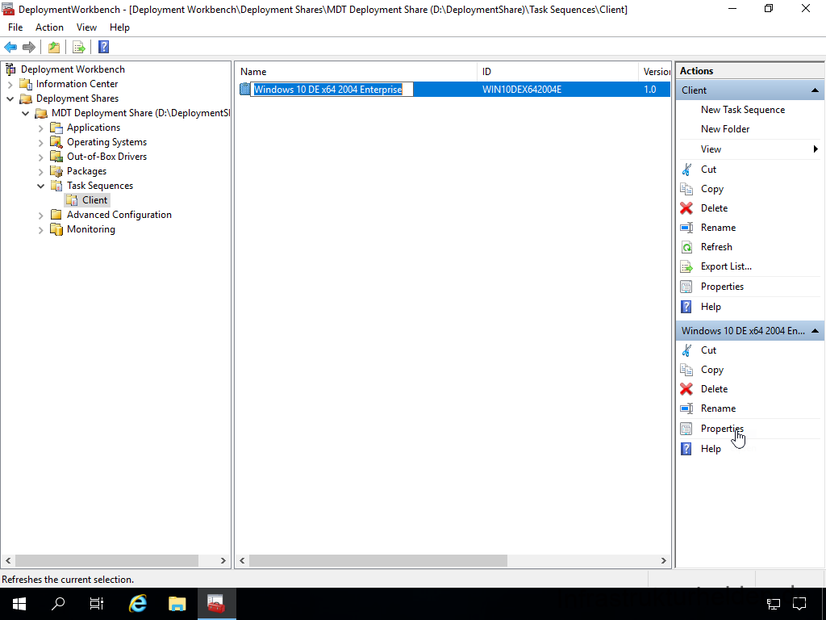Click Rename under Client section
This screenshot has width=826, height=620.
pyautogui.click(x=718, y=228)
